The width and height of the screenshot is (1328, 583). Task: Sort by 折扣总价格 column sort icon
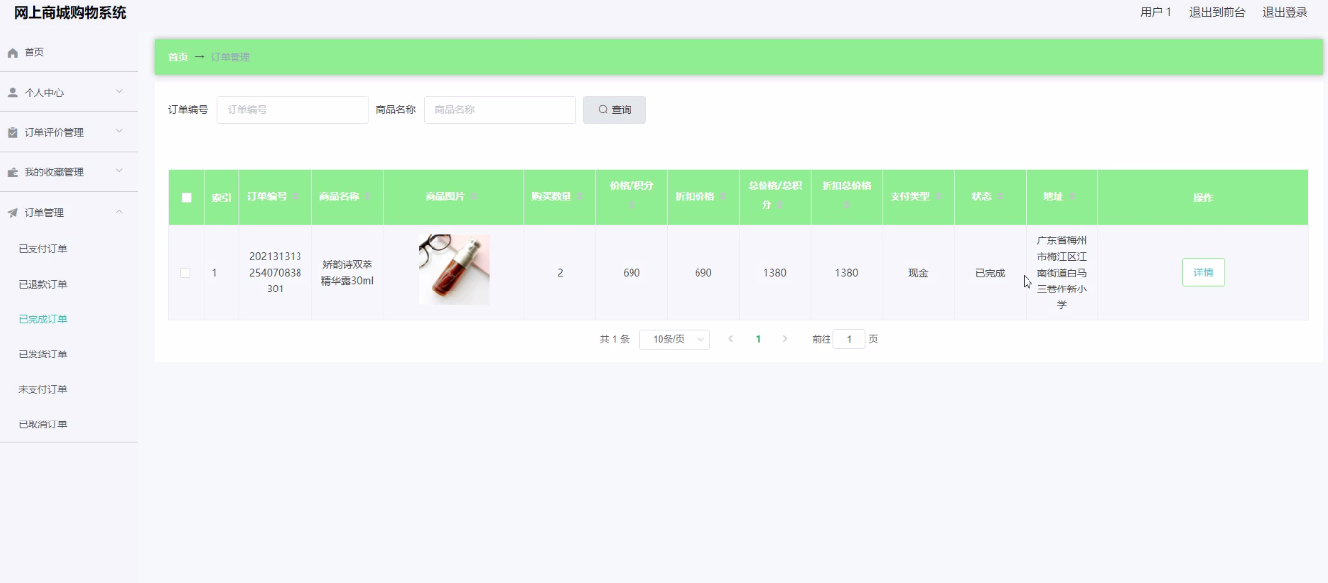pyautogui.click(x=846, y=206)
